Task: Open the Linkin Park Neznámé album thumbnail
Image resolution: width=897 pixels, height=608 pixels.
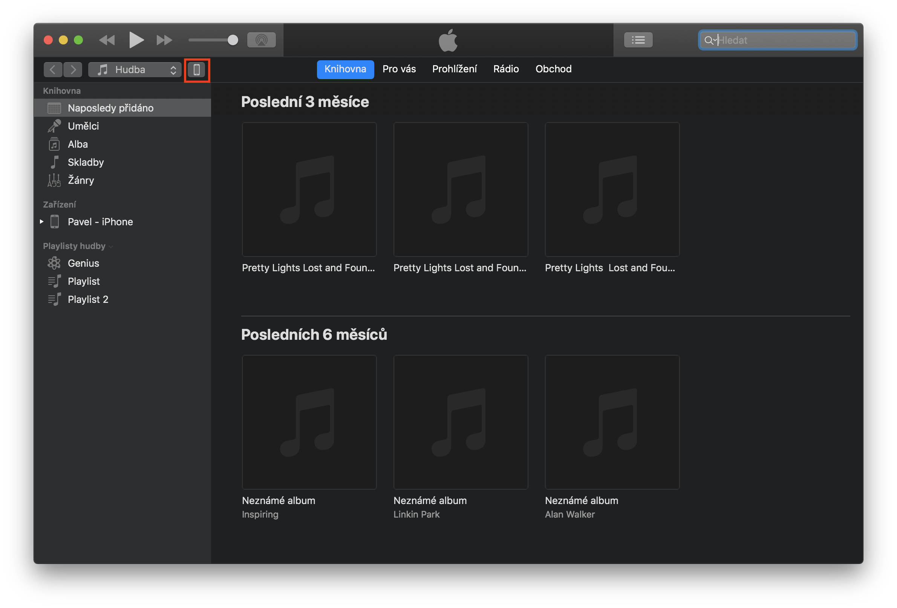Action: 461,422
